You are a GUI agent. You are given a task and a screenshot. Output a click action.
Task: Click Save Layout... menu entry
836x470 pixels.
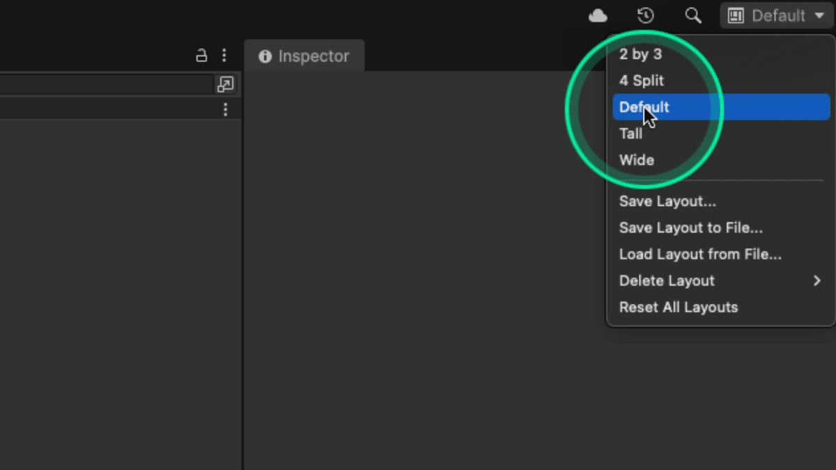click(667, 202)
